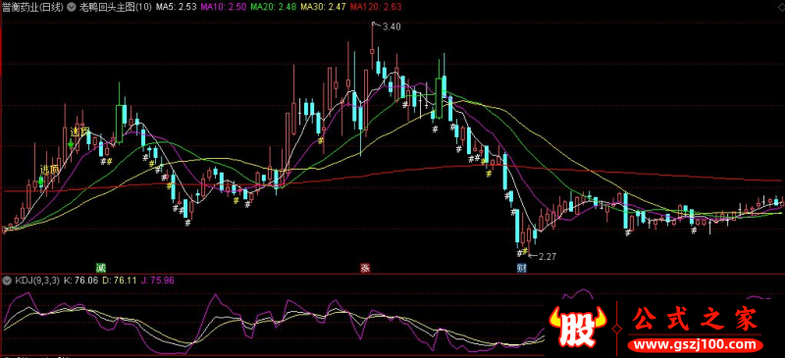Screen dimensions: 785x358
Task: Select the purple MA10: 2.50 label
Action: click(x=223, y=8)
